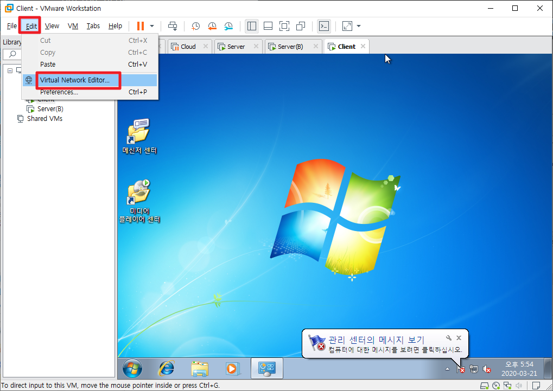Click the library search field

(x=12, y=54)
